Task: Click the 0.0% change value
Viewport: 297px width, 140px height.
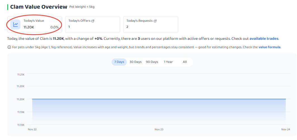Action: (54, 27)
